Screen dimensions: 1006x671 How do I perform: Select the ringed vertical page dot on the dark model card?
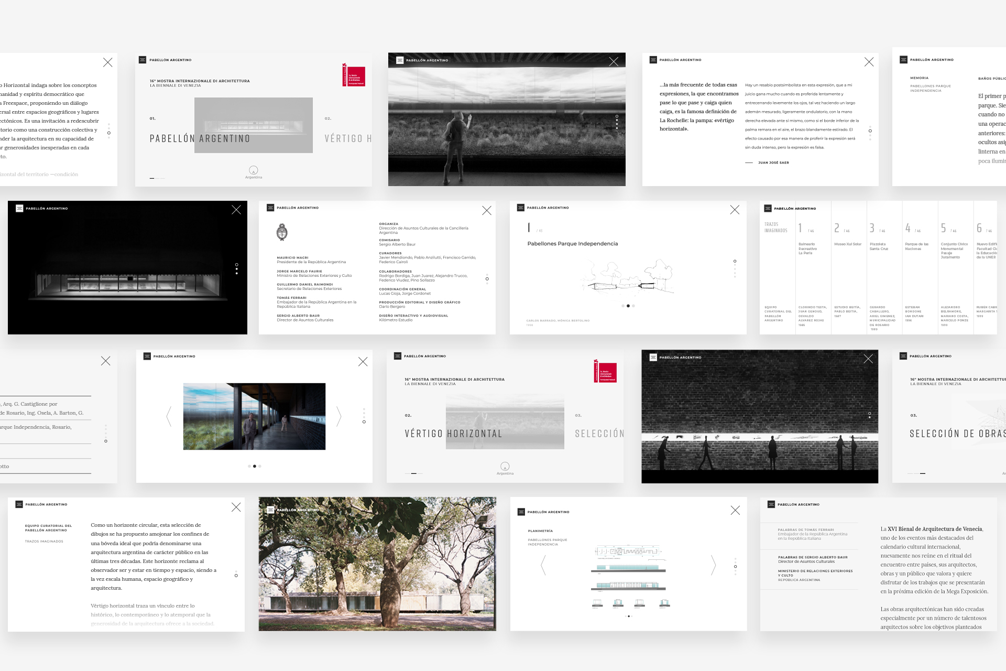point(237,265)
